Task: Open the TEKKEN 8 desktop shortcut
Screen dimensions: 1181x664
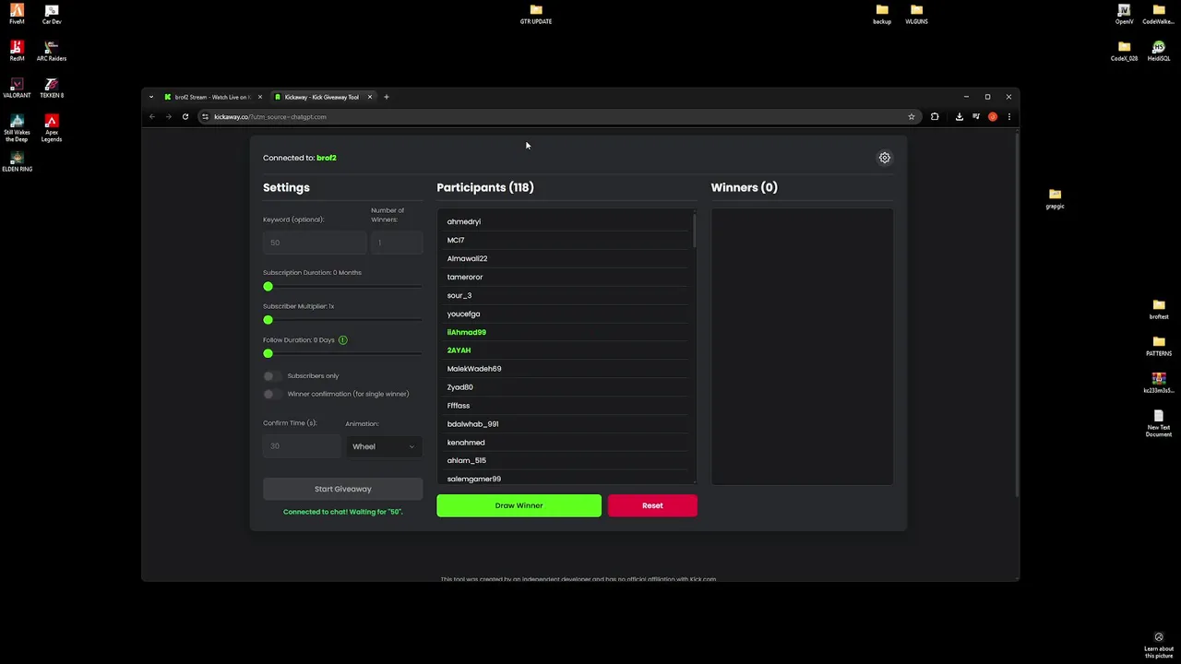Action: click(x=52, y=88)
